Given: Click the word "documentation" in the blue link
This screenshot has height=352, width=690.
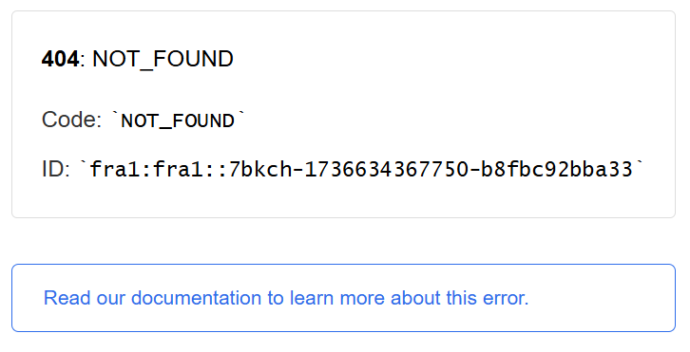Looking at the screenshot, I should point(197,298).
